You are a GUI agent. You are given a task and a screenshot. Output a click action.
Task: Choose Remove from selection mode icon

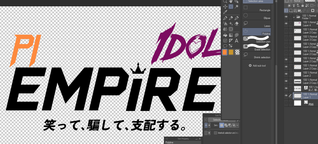[230, 125]
